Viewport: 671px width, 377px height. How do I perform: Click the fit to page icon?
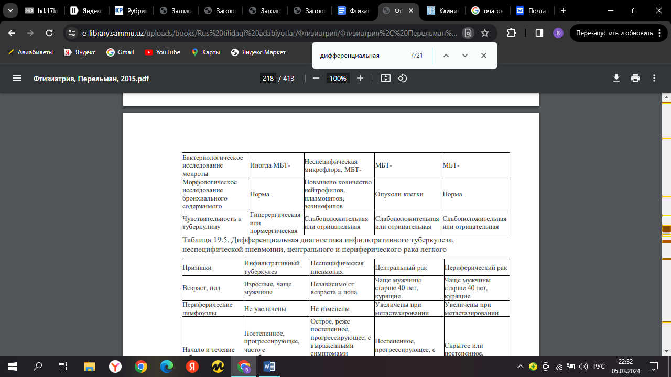386,78
